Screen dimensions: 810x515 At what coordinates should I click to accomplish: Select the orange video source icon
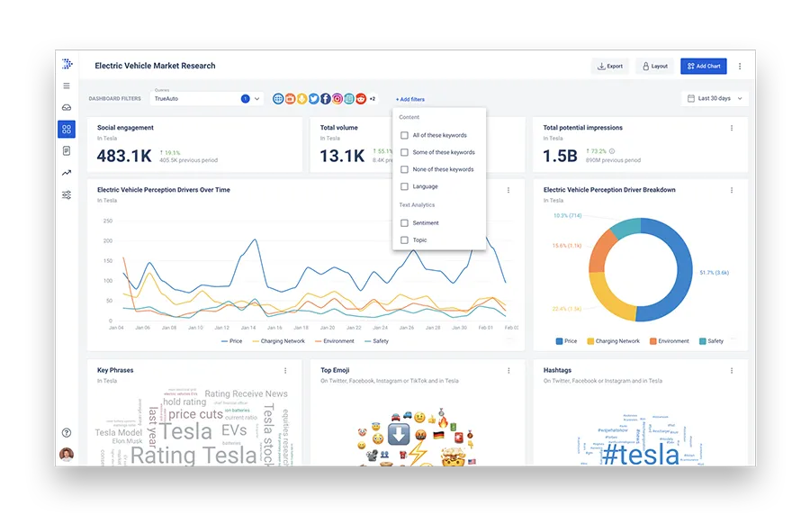[290, 99]
